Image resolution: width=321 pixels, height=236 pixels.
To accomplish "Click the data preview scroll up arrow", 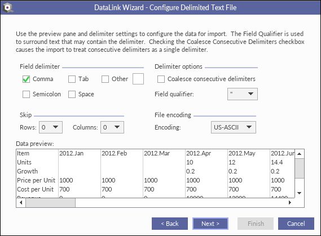I will click(x=300, y=154).
